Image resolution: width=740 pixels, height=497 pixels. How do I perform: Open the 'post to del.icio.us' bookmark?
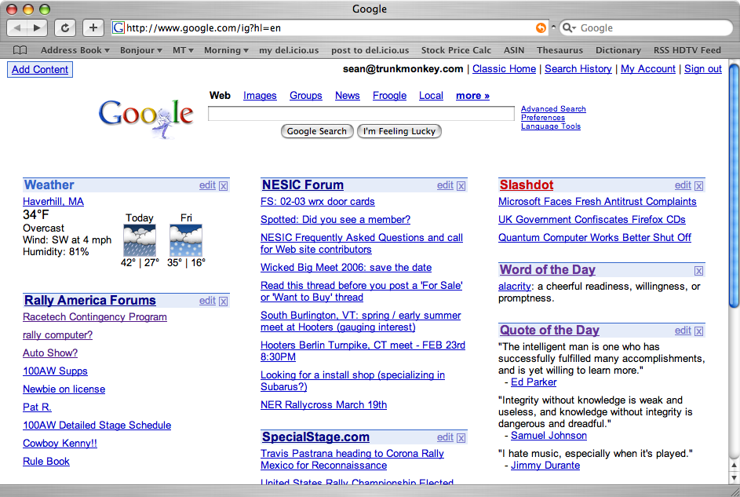(370, 50)
